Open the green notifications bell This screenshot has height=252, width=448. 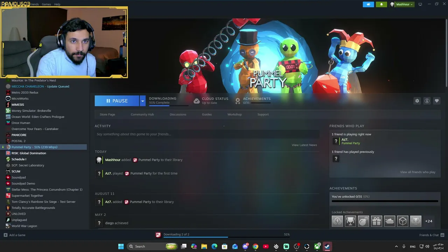coord(381,4)
